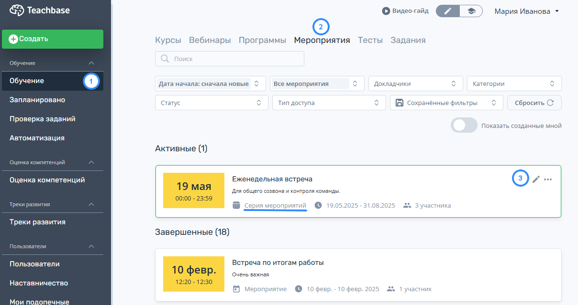The width and height of the screenshot is (578, 305).
Task: Click the 1 участник people icon
Action: [391, 289]
